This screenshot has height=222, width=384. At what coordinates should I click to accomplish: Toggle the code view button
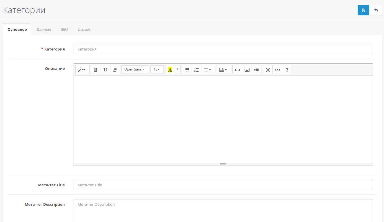tap(277, 70)
